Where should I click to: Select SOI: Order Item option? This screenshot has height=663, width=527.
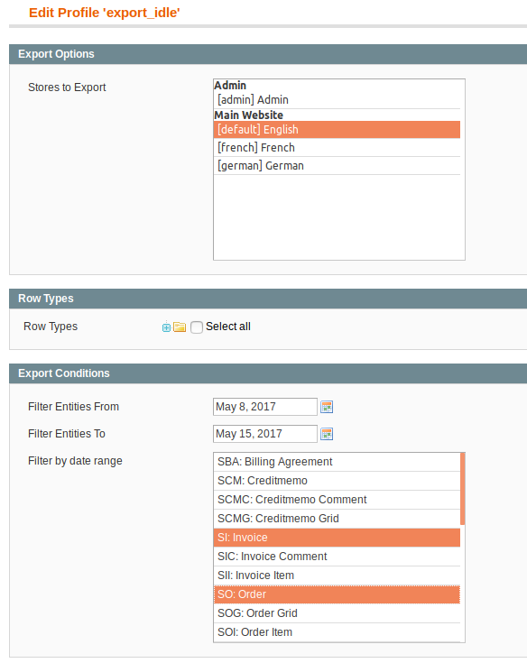(x=337, y=632)
